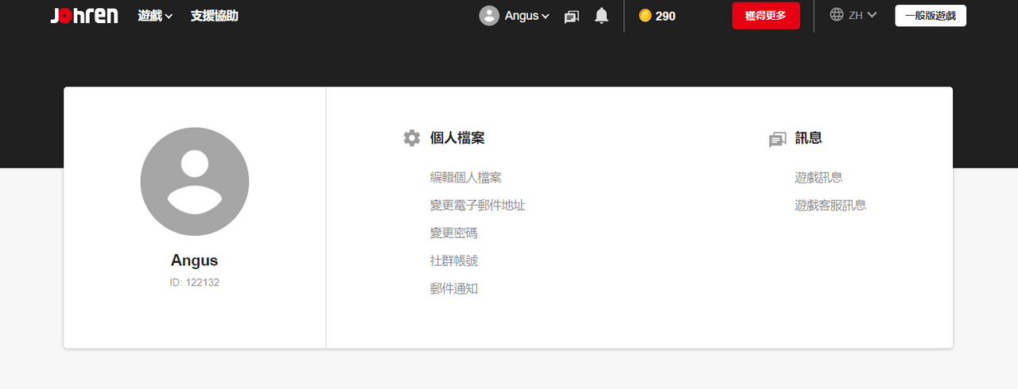Click the small Angus avatar in header
The image size is (1018, 389).
pos(489,16)
